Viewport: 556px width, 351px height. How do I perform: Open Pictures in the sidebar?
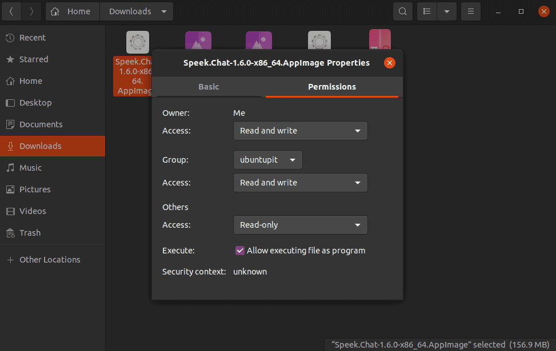(x=53, y=189)
